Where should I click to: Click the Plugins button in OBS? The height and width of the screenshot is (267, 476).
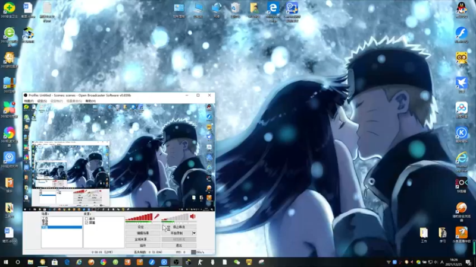(x=143, y=246)
